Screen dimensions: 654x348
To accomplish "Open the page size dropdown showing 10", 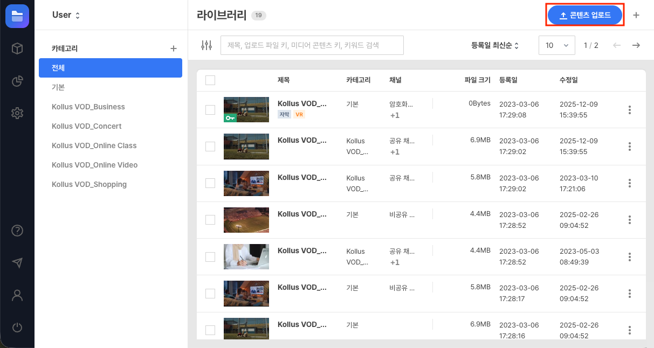I will (x=556, y=45).
